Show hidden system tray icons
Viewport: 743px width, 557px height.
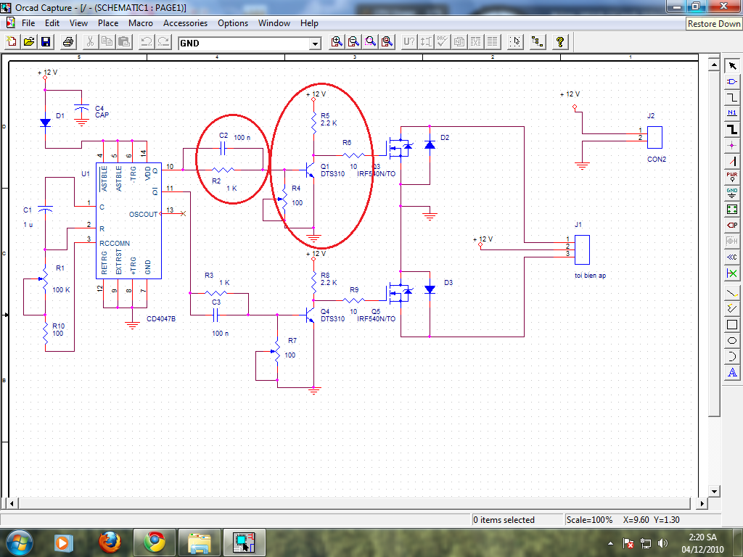[x=610, y=542]
